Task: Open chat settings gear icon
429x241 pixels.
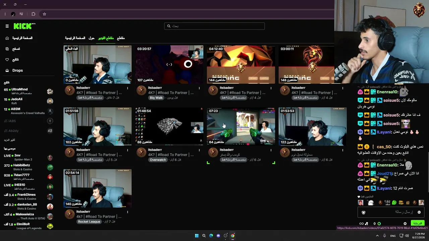Action: tap(405, 224)
